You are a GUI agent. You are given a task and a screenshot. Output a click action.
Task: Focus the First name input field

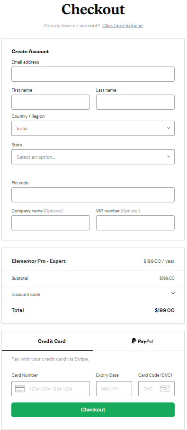tap(51, 102)
